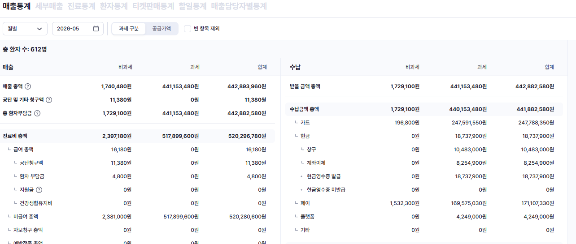
Task: Click the 기타 row label
Action: tap(305, 230)
